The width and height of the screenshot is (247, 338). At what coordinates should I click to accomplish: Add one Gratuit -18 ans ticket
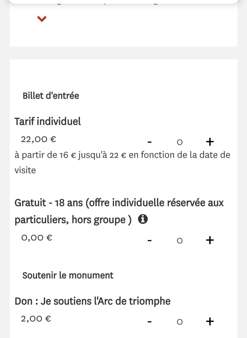(x=210, y=240)
